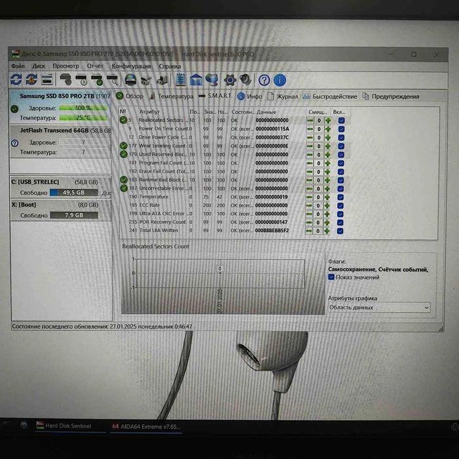Click the disk with clock toolbar icon
The width and height of the screenshot is (459, 459).
tap(81, 79)
